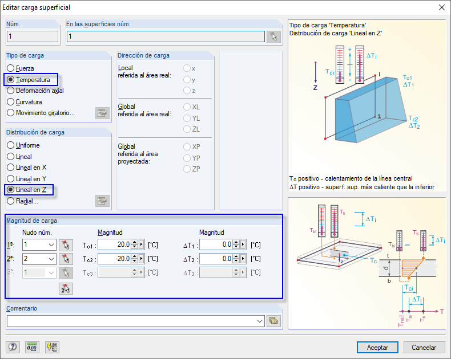The image size is (451, 359).
Task: Open the Tc1 value side arrow menu
Action: 141,244
